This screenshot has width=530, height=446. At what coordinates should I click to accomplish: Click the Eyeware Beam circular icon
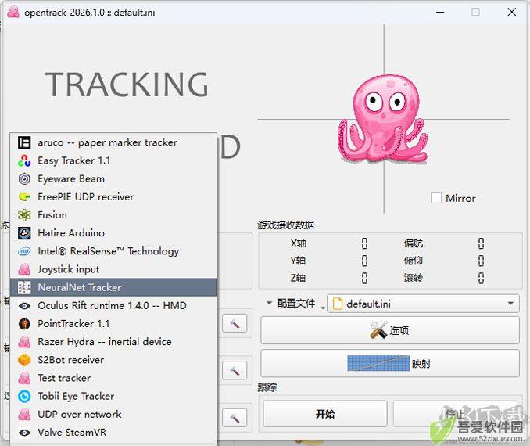point(24,178)
